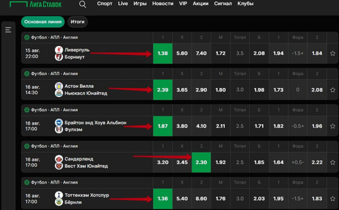The width and height of the screenshot is (339, 210).
Task: Click Sunderland club crest icon
Action: tap(59, 159)
